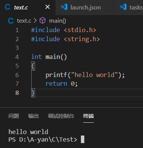Image resolution: width=143 pixels, height=148 pixels.
Task: Click line number 4 in the gutter
Action: pos(17,57)
